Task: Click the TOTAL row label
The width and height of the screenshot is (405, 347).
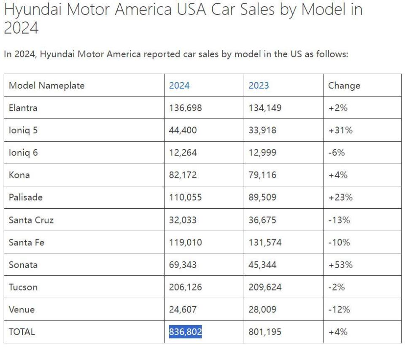Action: [x=22, y=332]
